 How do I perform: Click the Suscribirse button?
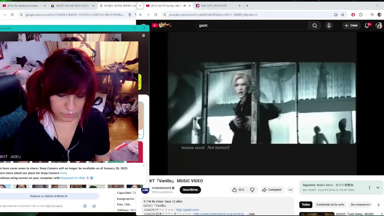tap(190, 190)
